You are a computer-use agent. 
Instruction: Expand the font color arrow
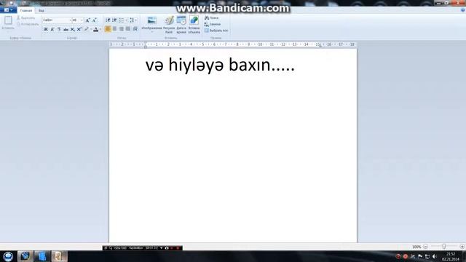tap(100, 29)
